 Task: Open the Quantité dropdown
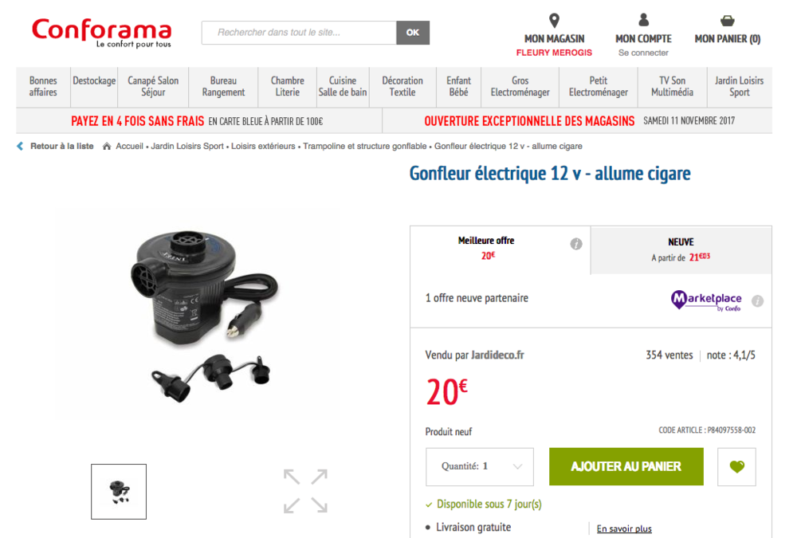pyautogui.click(x=479, y=466)
